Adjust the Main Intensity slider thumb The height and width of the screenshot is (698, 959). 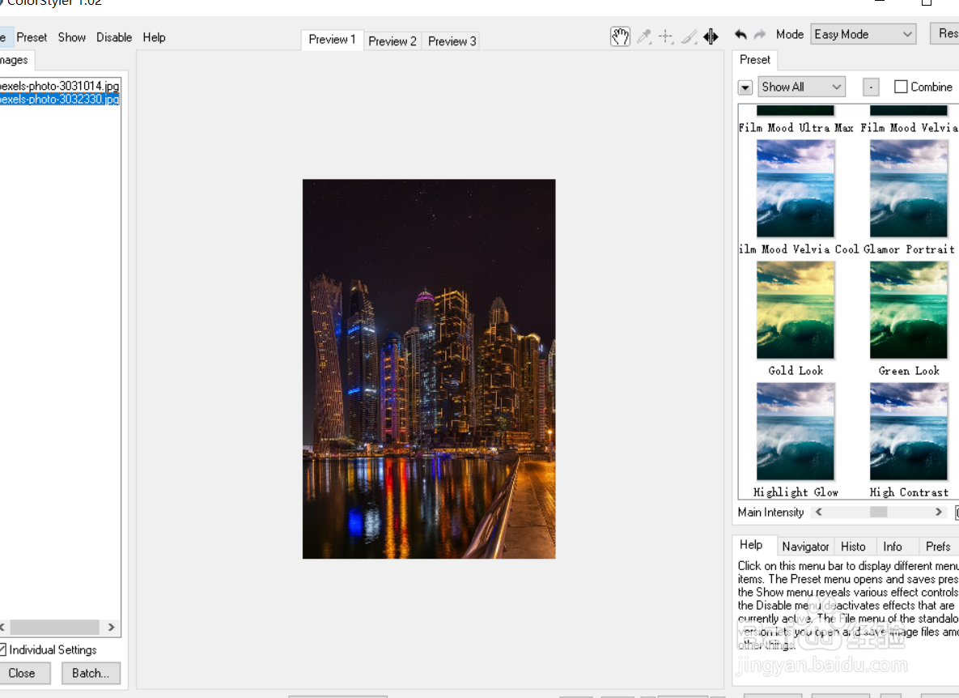pyautogui.click(x=878, y=512)
